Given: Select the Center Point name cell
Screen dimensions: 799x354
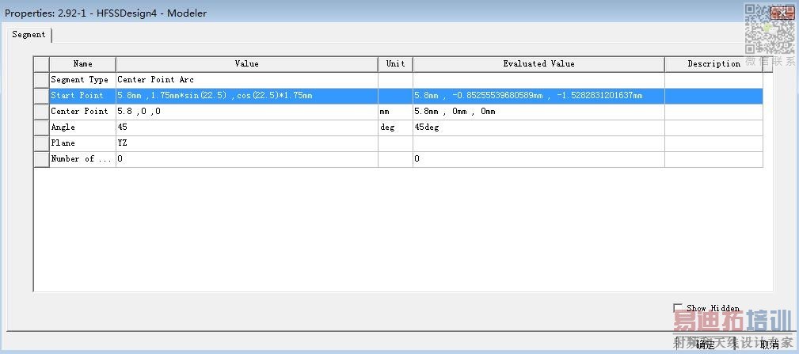Looking at the screenshot, I should coord(82,112).
